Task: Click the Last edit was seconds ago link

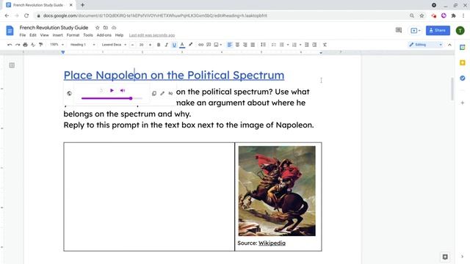Action: click(x=152, y=35)
